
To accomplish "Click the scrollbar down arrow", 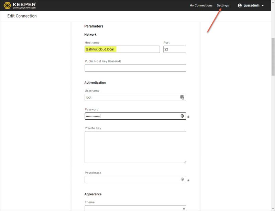I will click(273, 209).
